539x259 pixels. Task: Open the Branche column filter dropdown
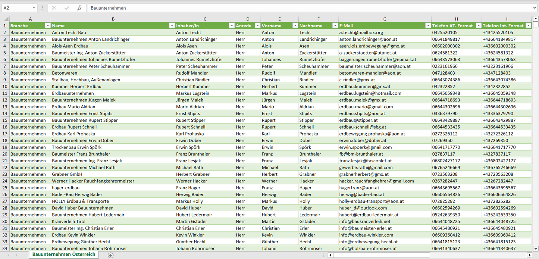47,26
